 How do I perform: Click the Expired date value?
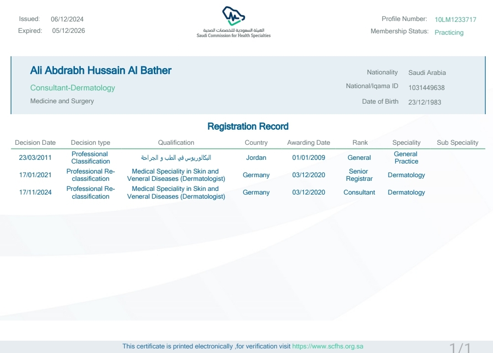click(x=68, y=31)
